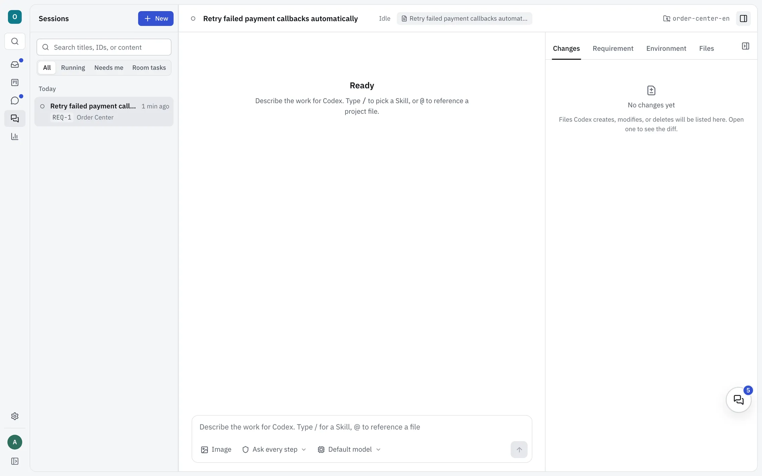Viewport: 762px width, 476px height.
Task: Open the kanban board icon in sidebar
Action: (15, 82)
